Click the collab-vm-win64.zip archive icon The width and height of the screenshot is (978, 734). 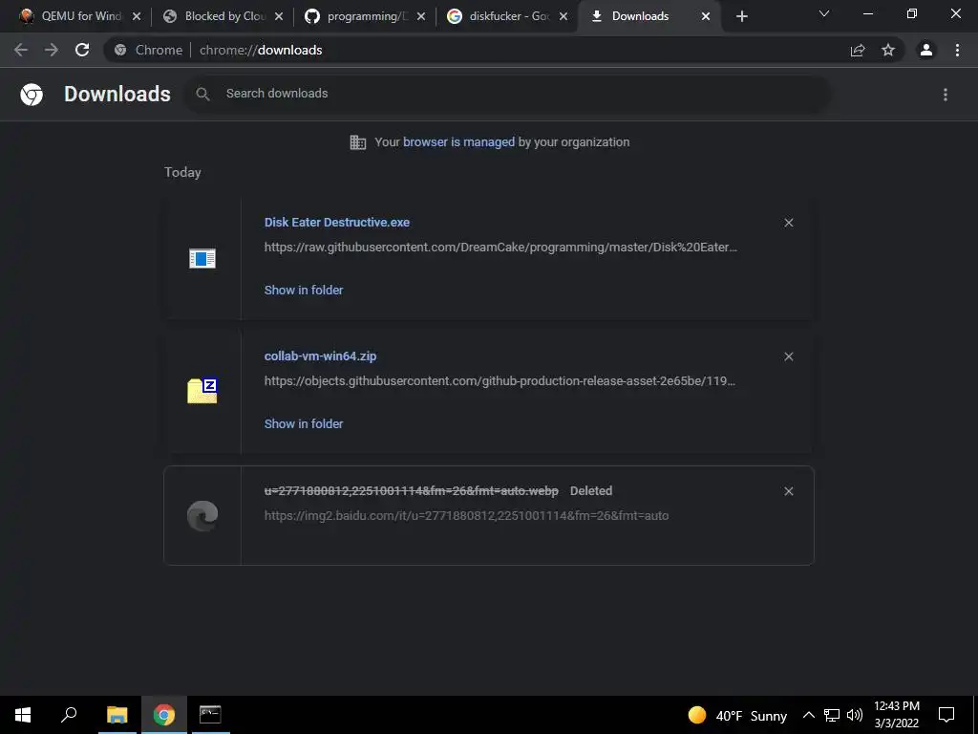pyautogui.click(x=202, y=391)
